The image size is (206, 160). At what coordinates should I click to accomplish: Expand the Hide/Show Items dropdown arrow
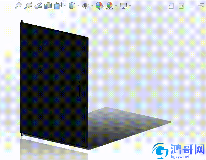click(x=92, y=6)
